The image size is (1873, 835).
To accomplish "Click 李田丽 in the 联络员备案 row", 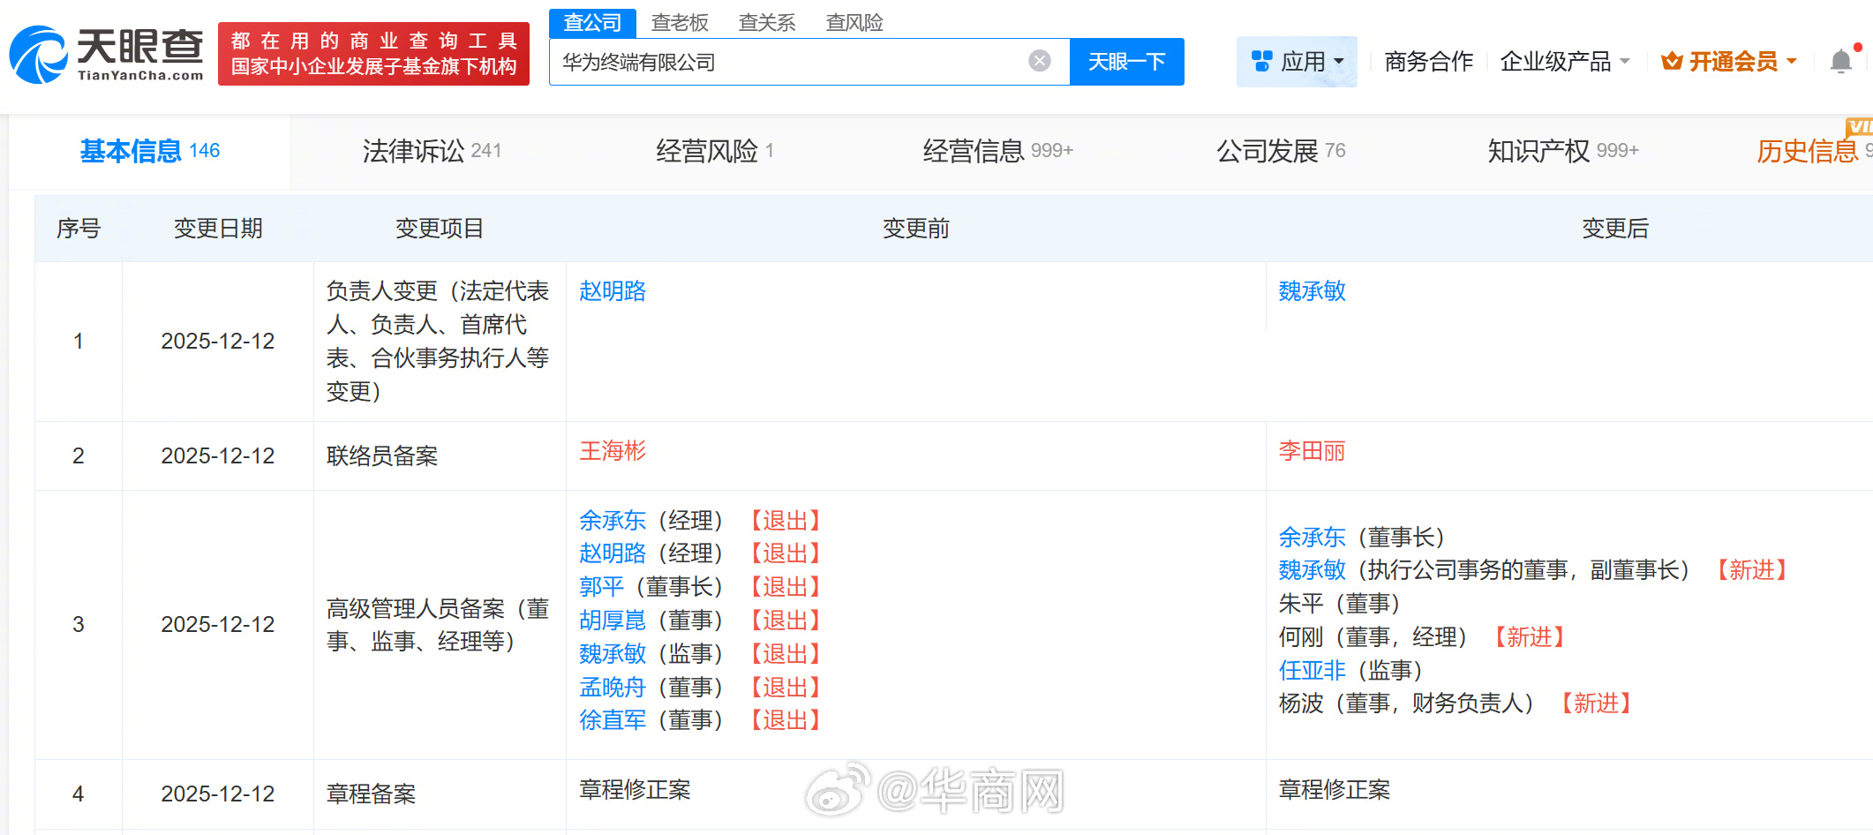I will click(x=1313, y=451).
